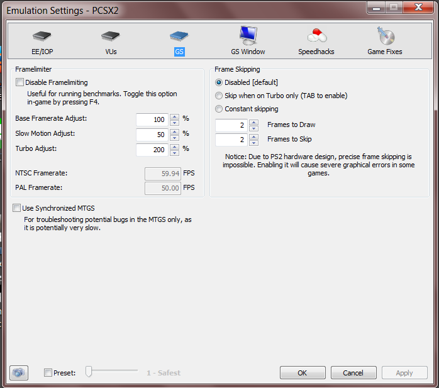Image resolution: width=439 pixels, height=388 pixels.
Task: Open the VUs chip icon page
Action: [111, 36]
